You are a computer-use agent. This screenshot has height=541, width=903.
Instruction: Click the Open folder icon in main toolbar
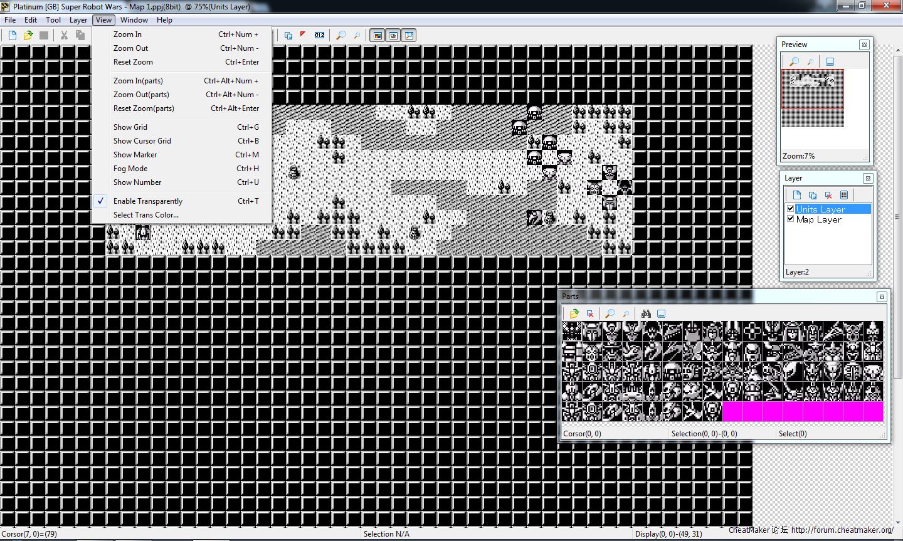pos(28,35)
